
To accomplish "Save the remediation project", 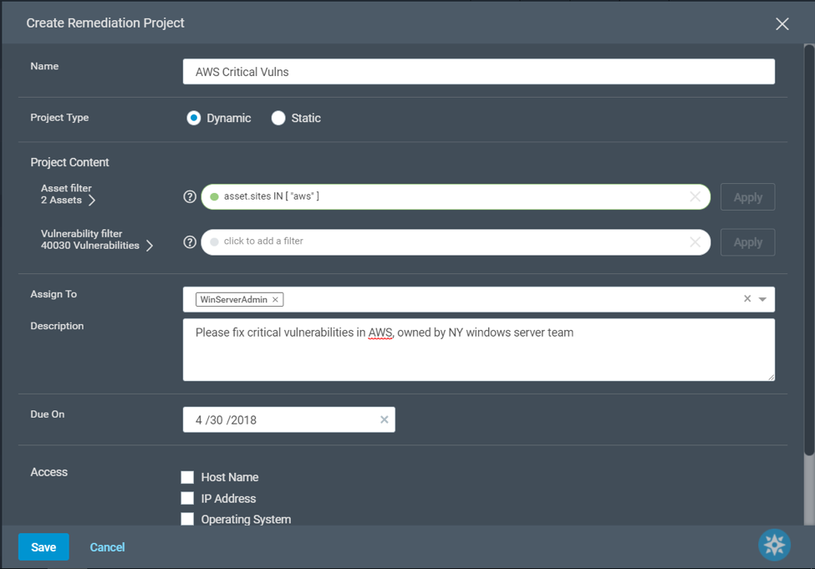I will pyautogui.click(x=43, y=546).
